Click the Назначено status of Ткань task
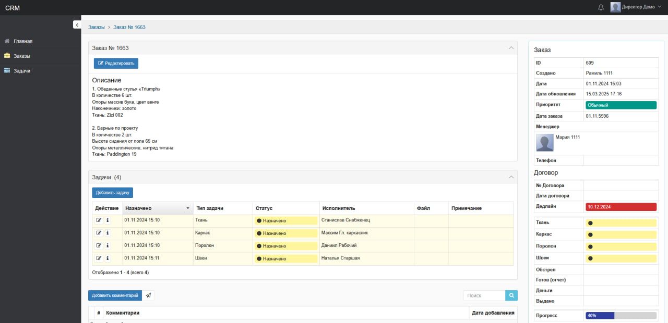 click(x=286, y=221)
